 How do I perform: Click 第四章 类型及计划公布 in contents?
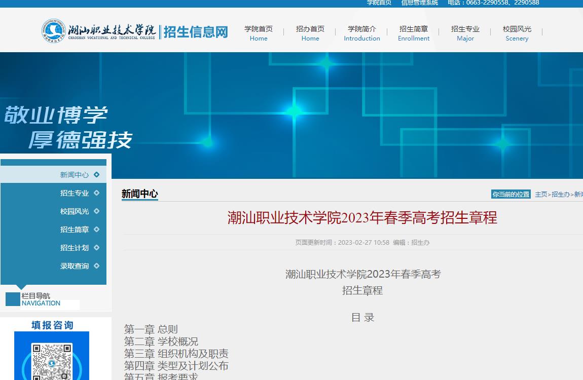pos(176,366)
